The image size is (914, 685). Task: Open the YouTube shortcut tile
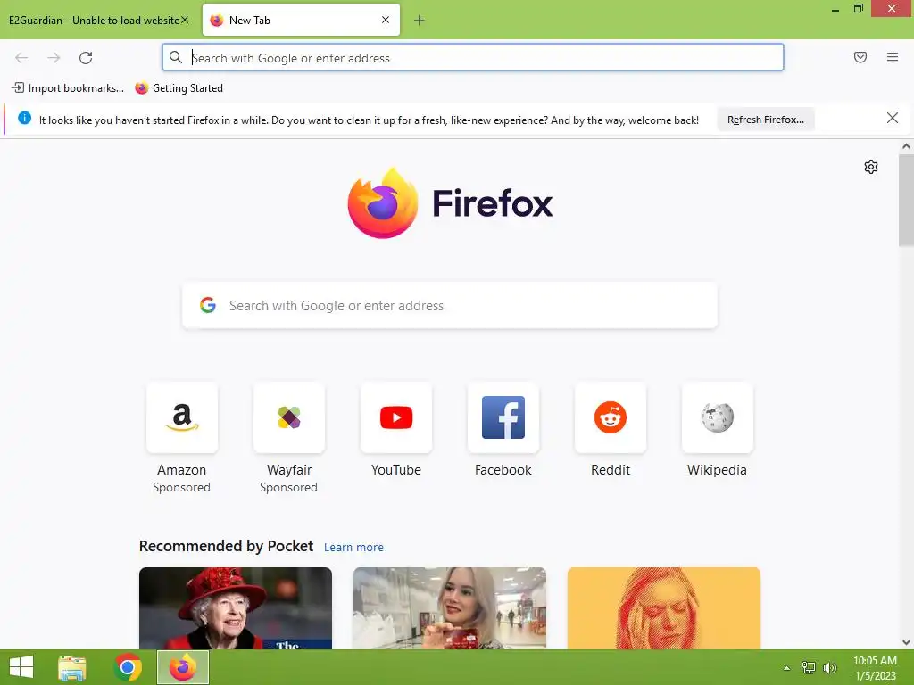396,417
